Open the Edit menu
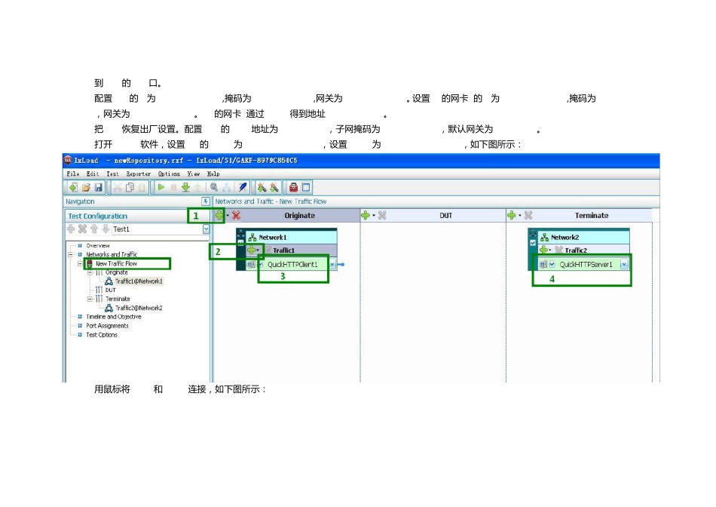The image size is (716, 507). pos(93,174)
